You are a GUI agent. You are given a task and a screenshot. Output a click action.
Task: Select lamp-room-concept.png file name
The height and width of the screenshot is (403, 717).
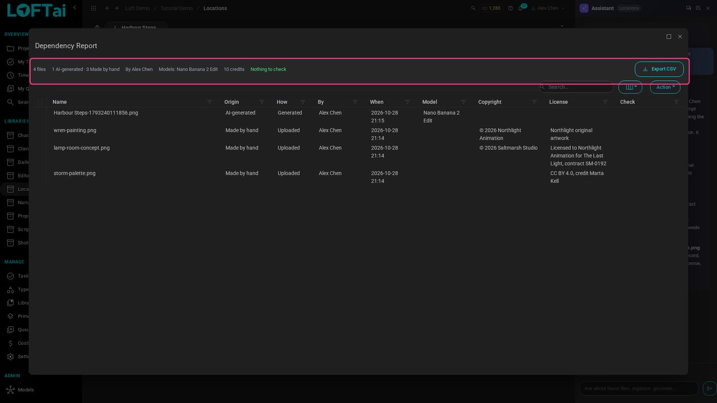coord(82,148)
